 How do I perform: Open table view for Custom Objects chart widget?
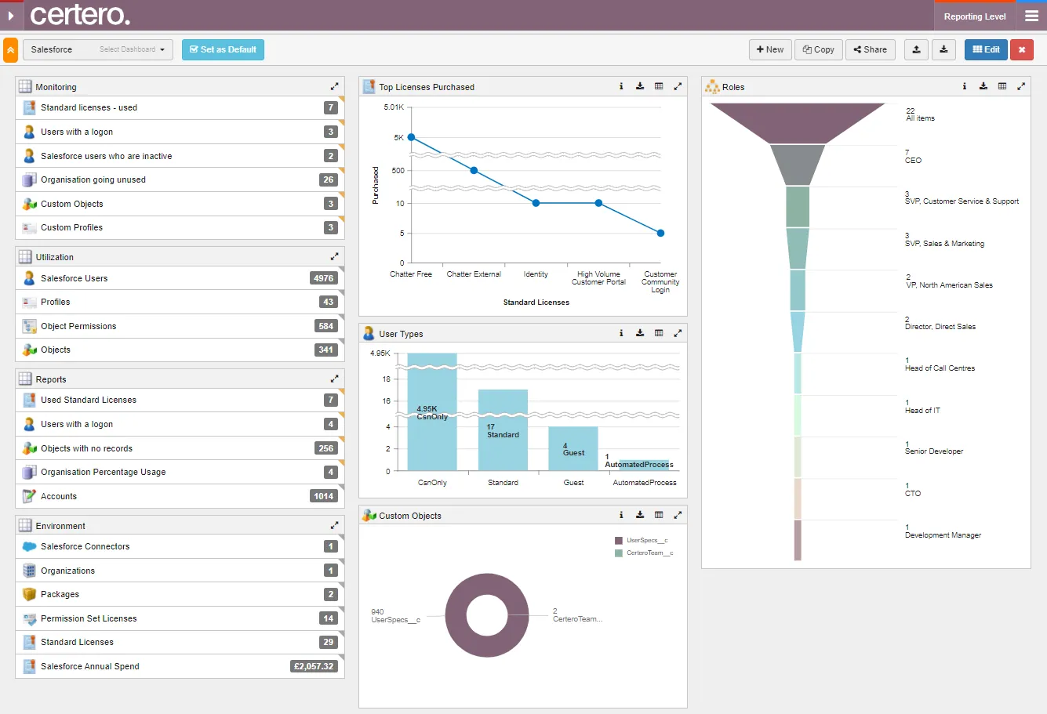click(x=659, y=515)
